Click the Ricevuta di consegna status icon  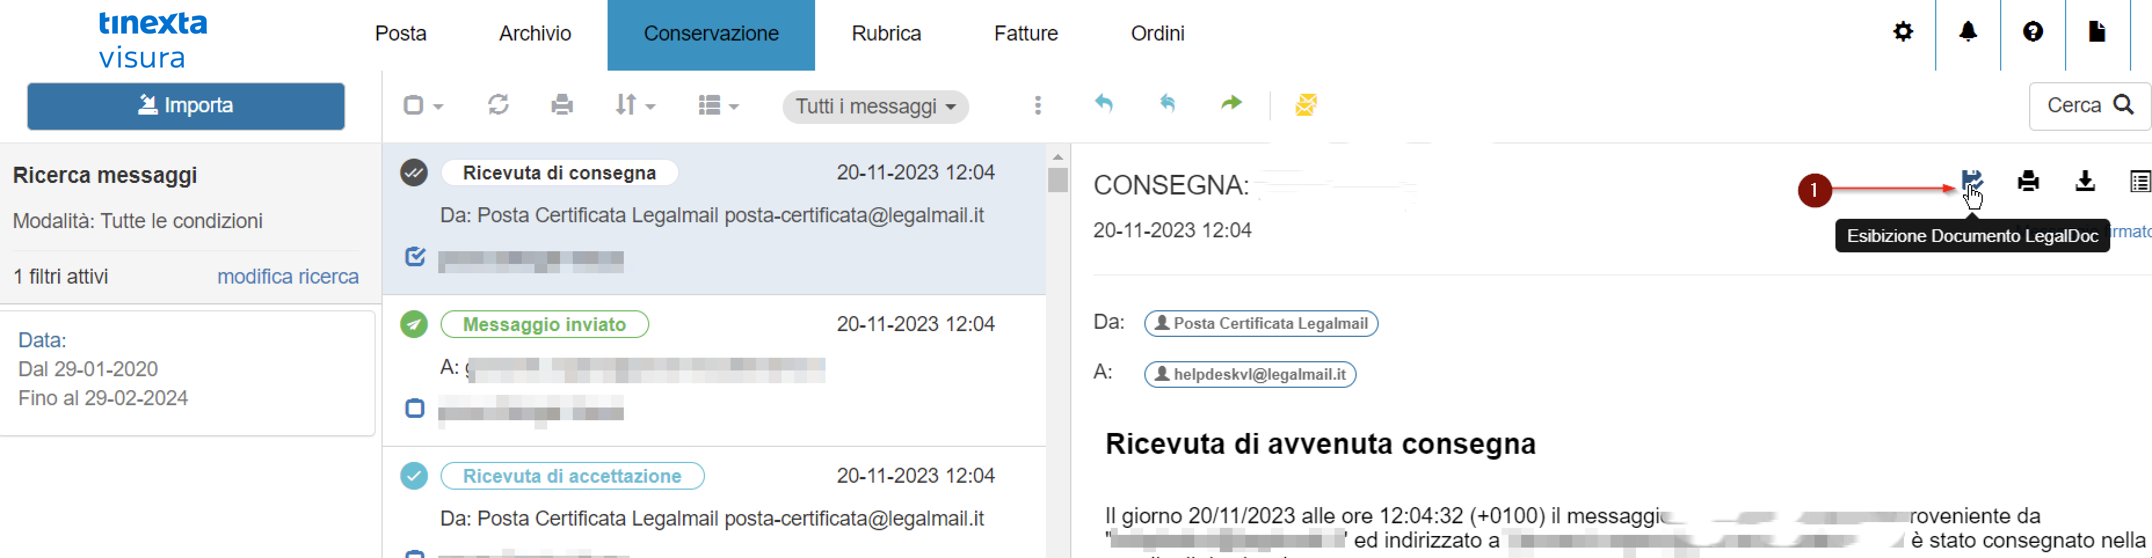click(x=413, y=172)
